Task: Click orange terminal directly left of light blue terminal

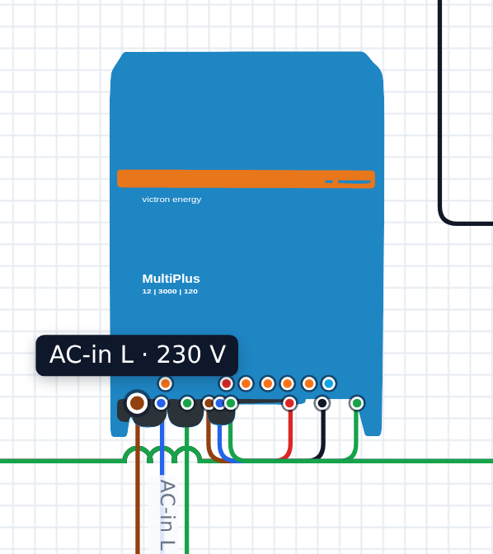Action: (x=309, y=383)
